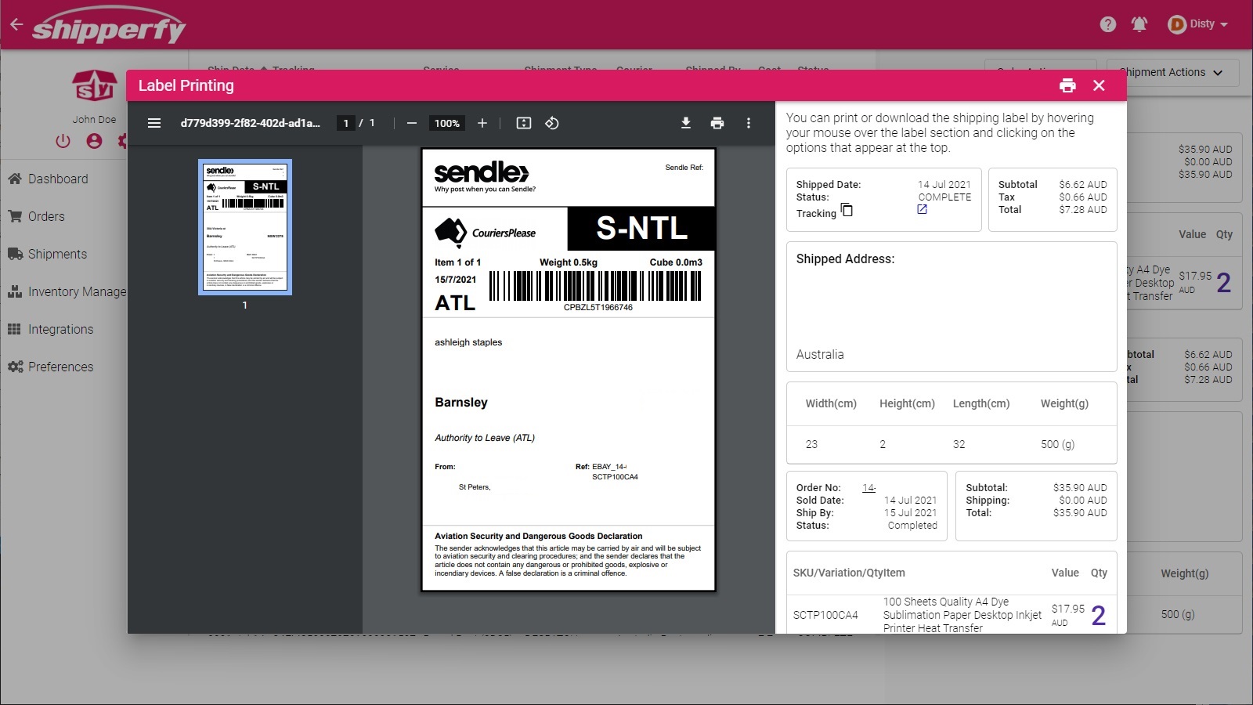Image resolution: width=1253 pixels, height=705 pixels.
Task: Click printer icon in Label Printing header
Action: (x=1067, y=85)
